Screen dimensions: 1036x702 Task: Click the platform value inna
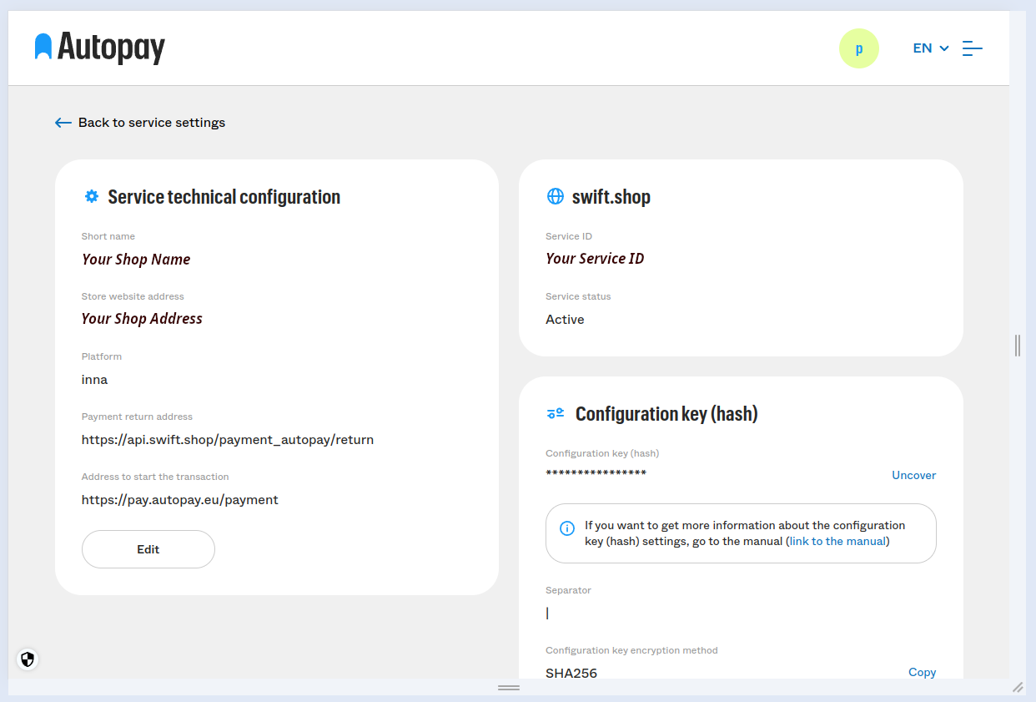94,380
